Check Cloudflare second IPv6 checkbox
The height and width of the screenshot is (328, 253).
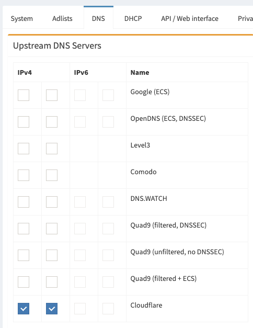[108, 309]
